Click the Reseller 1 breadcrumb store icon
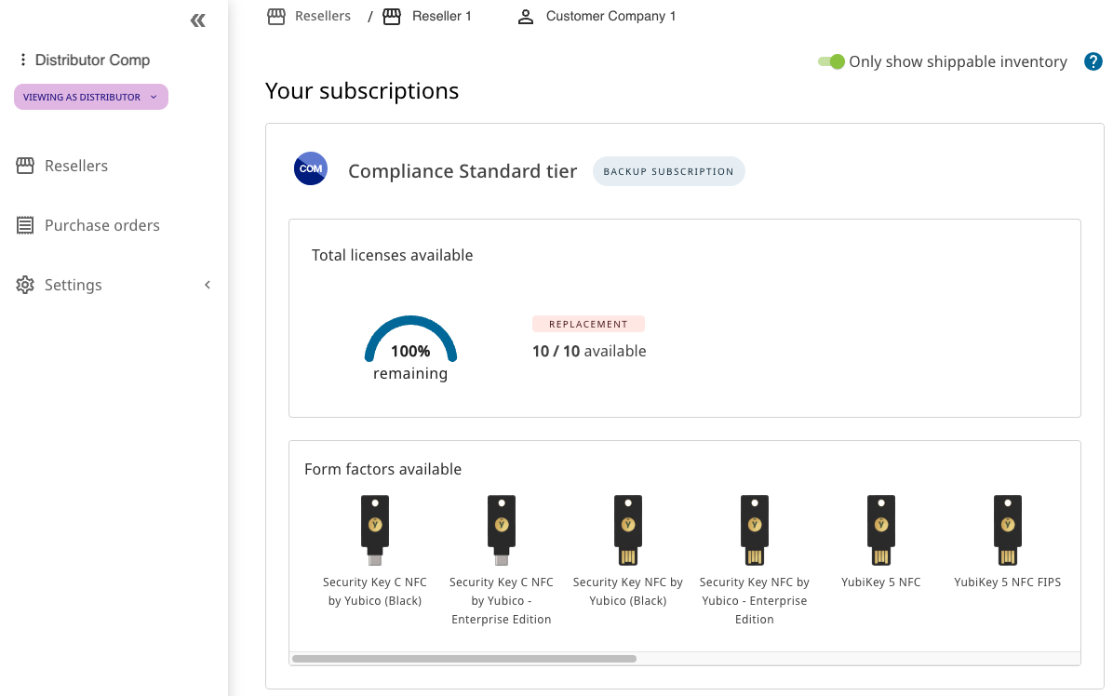This screenshot has width=1113, height=696. coord(392,17)
